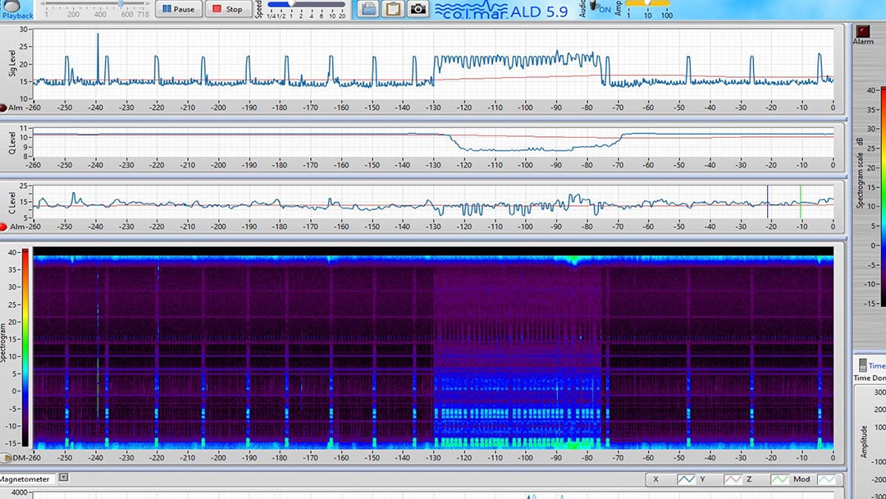Open the Magnetometer dropdown arrow
The width and height of the screenshot is (886, 499).
pyautogui.click(x=63, y=478)
